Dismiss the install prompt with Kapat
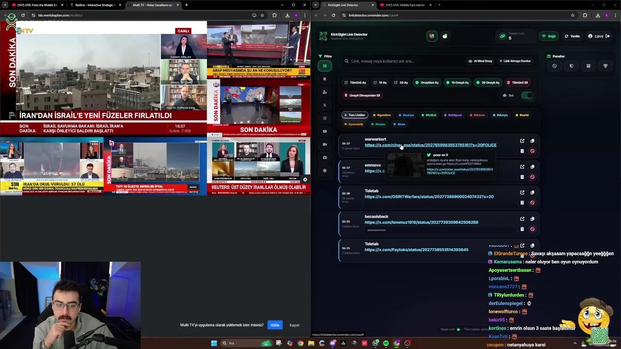Image resolution: width=621 pixels, height=349 pixels. (x=294, y=325)
